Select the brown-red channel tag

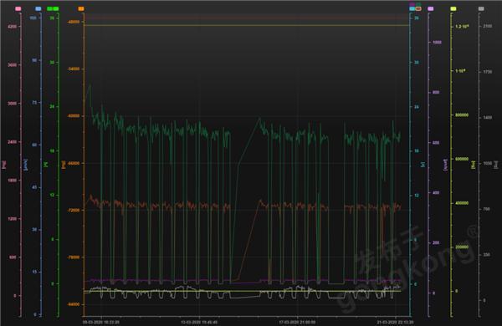[x=418, y=9]
